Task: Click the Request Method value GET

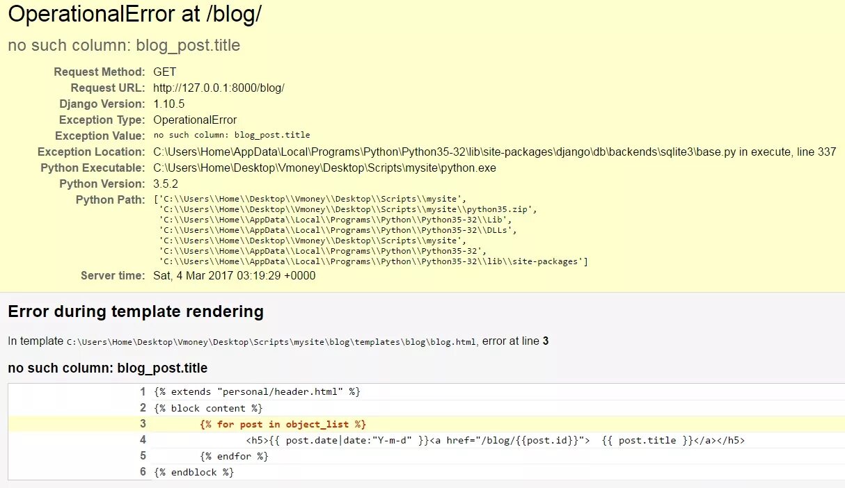Action: point(165,72)
